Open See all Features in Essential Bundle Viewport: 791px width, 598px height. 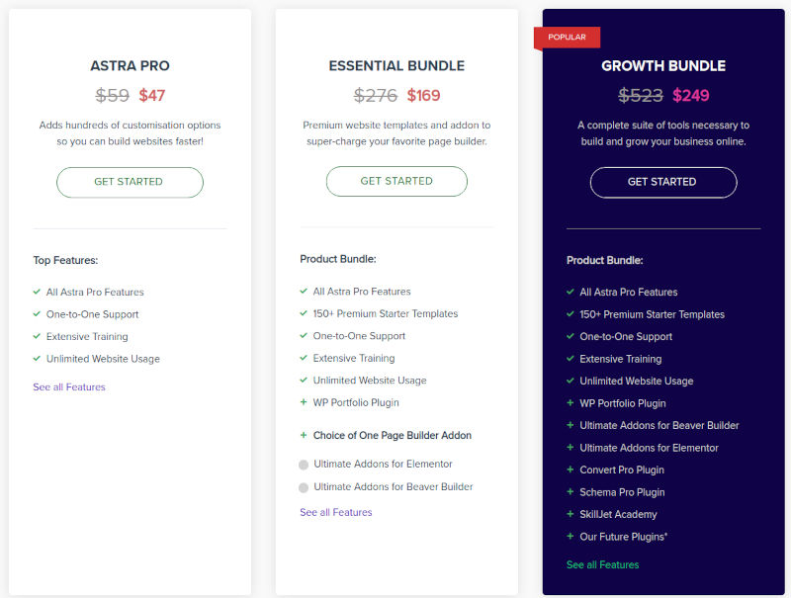pos(336,512)
